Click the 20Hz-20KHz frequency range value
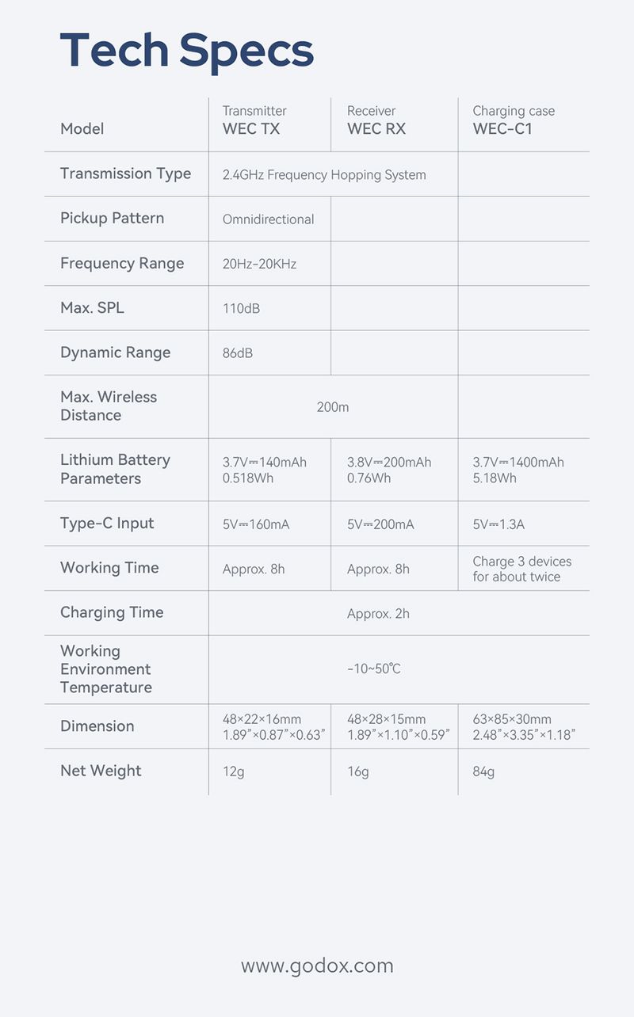The width and height of the screenshot is (634, 1017). coord(259,264)
